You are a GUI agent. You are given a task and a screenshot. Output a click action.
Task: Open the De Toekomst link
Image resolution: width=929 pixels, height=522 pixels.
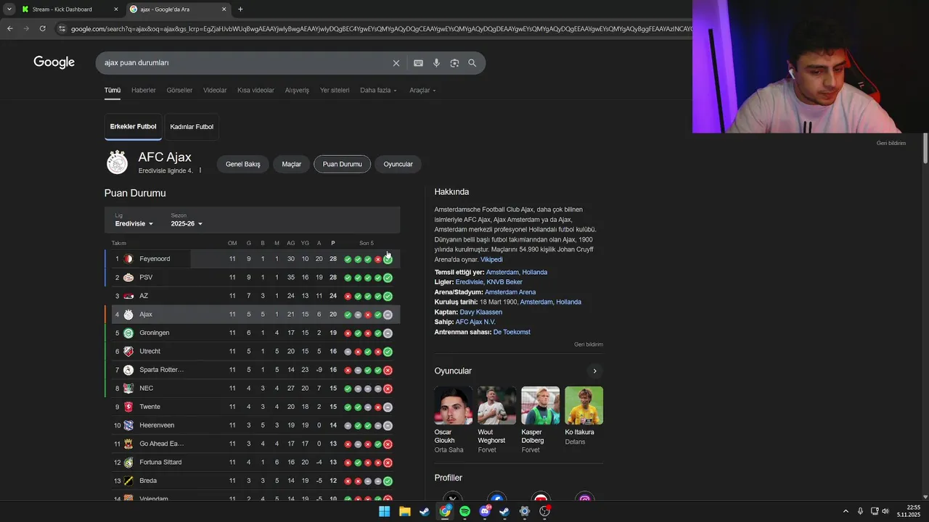point(512,332)
